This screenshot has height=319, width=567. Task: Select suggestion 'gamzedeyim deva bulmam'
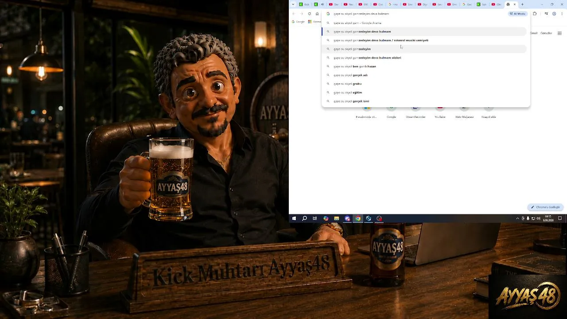coord(424,31)
